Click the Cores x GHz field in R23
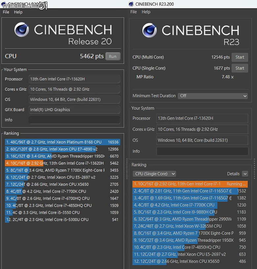257x269 pixels. (x=202, y=129)
